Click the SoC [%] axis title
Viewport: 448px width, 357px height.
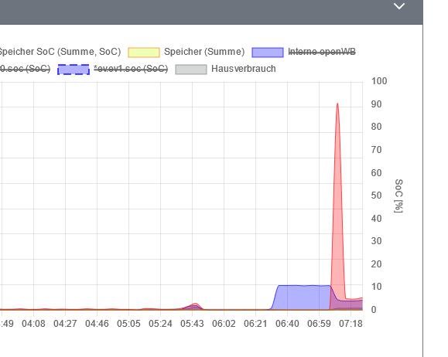pyautogui.click(x=398, y=195)
